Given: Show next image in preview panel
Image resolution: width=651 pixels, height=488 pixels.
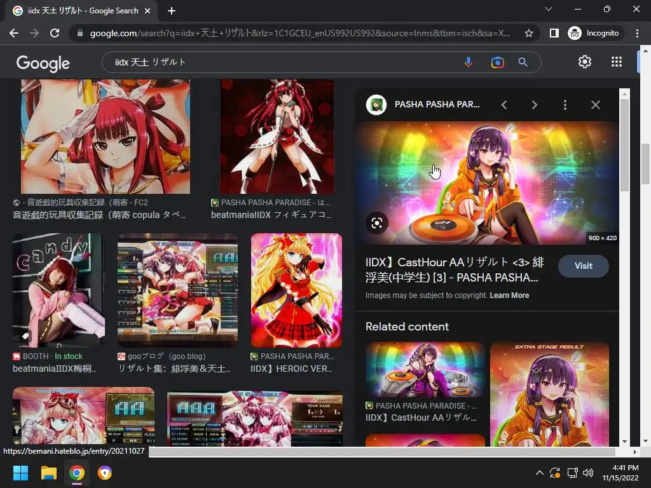Looking at the screenshot, I should coord(534,105).
